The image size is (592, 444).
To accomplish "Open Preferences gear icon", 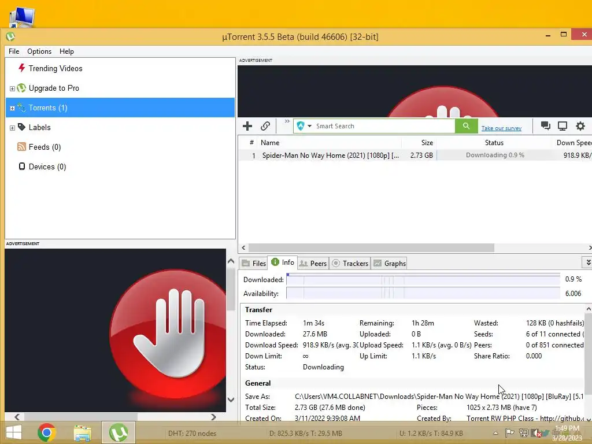I will tap(580, 125).
